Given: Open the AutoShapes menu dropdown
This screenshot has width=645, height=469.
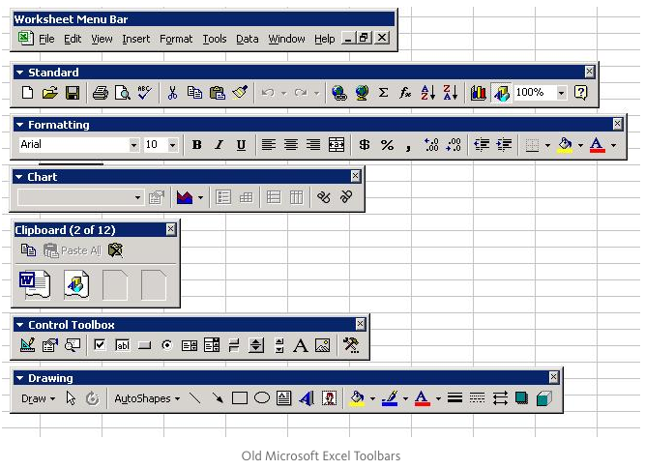Looking at the screenshot, I should pos(147,398).
